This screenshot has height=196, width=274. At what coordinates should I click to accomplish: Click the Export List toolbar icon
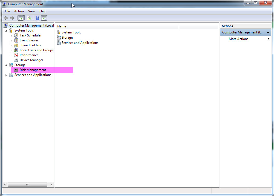point(29,18)
